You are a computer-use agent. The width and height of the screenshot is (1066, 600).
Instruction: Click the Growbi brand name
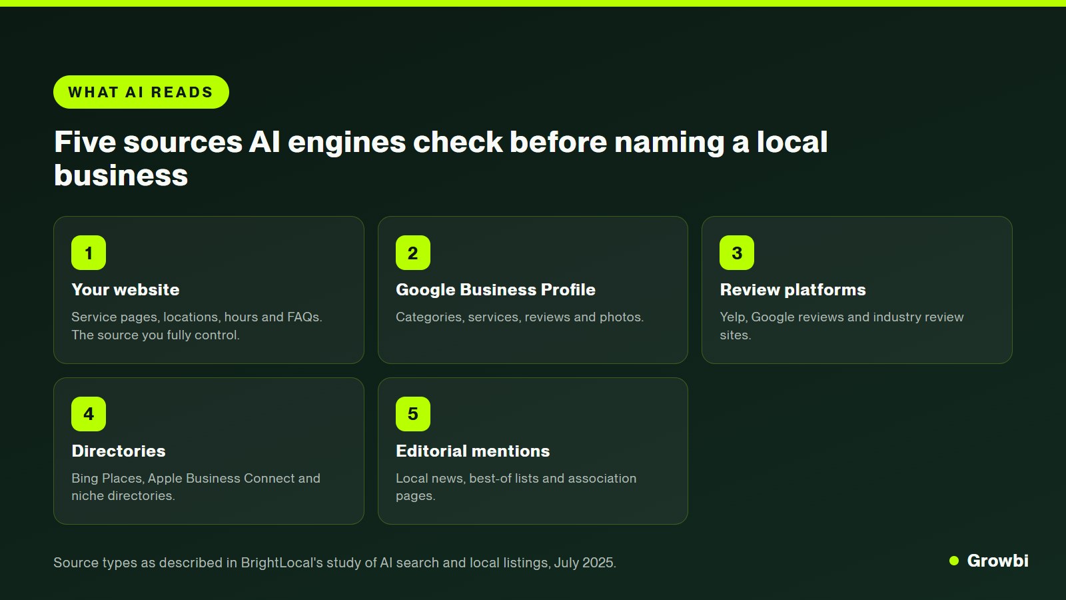tap(997, 561)
